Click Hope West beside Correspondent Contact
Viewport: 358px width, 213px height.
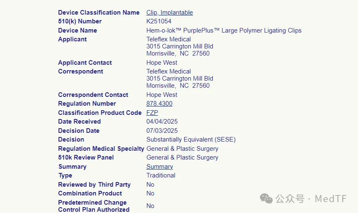click(162, 95)
